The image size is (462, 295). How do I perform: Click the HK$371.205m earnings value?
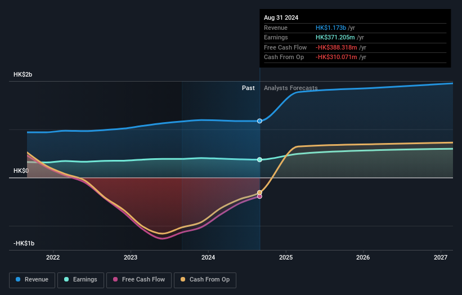[x=335, y=37]
